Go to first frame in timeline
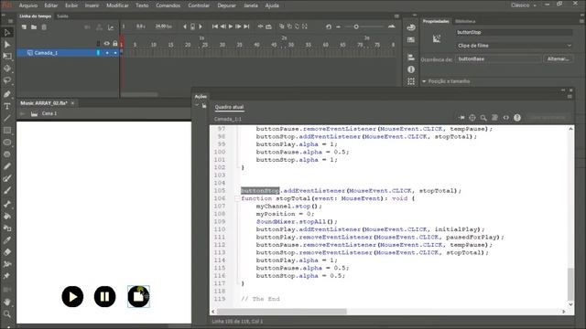The height and width of the screenshot is (329, 586). pos(215,27)
